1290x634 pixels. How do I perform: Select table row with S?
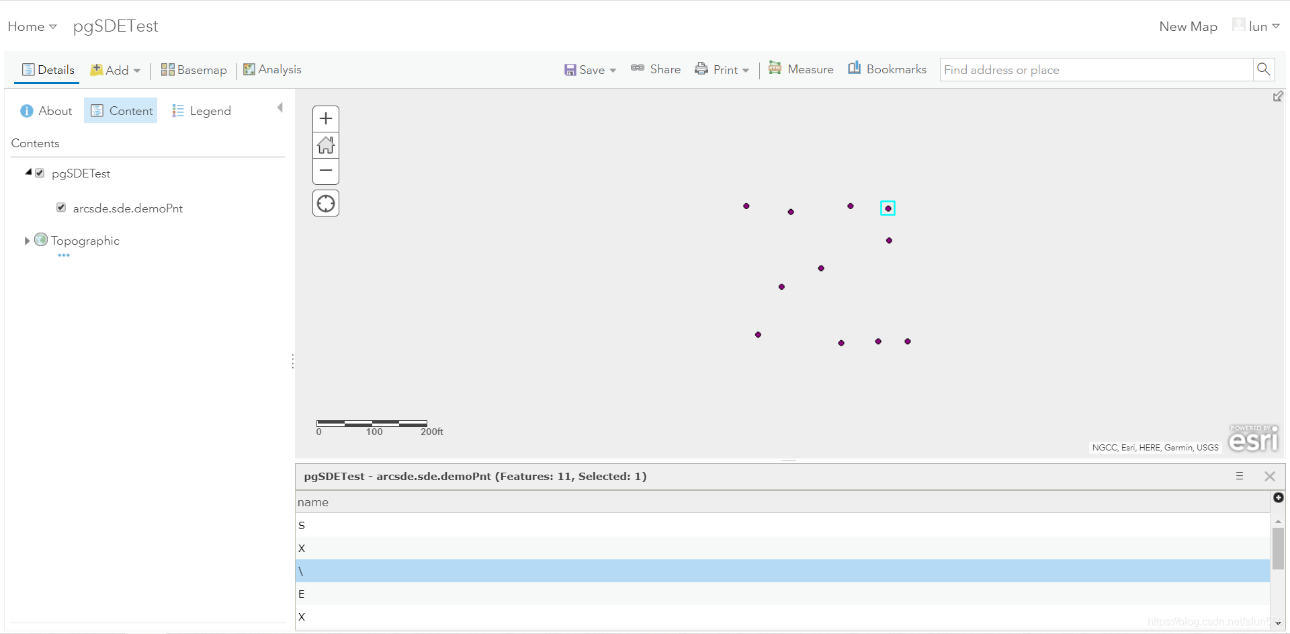(783, 525)
